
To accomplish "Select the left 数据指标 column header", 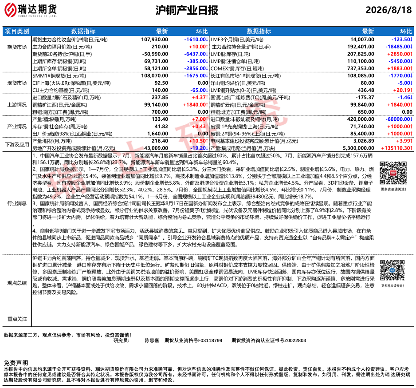I will tap(83, 32).
